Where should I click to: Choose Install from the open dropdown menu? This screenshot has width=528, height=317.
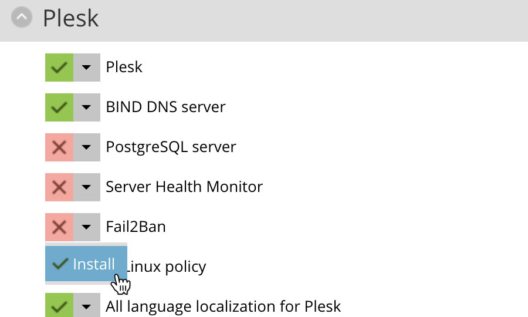coord(86,264)
